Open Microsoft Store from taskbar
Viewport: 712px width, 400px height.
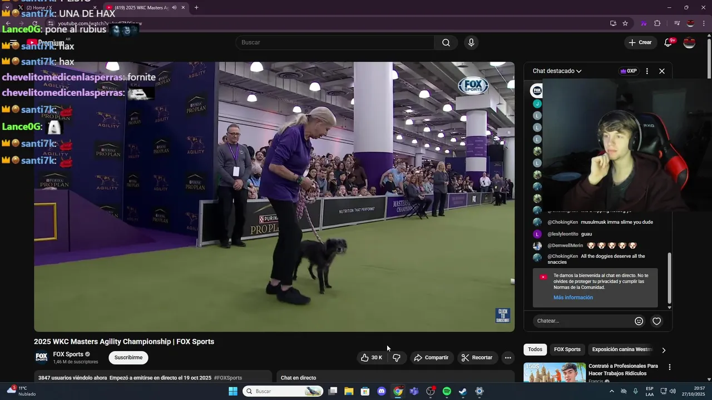point(365,391)
